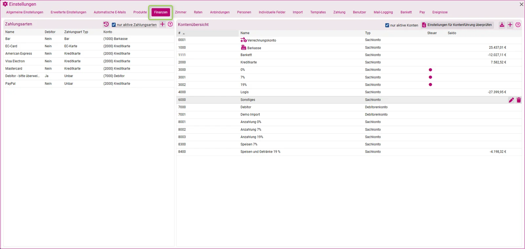Click the Einstellungen gear icon in title

point(5,4)
